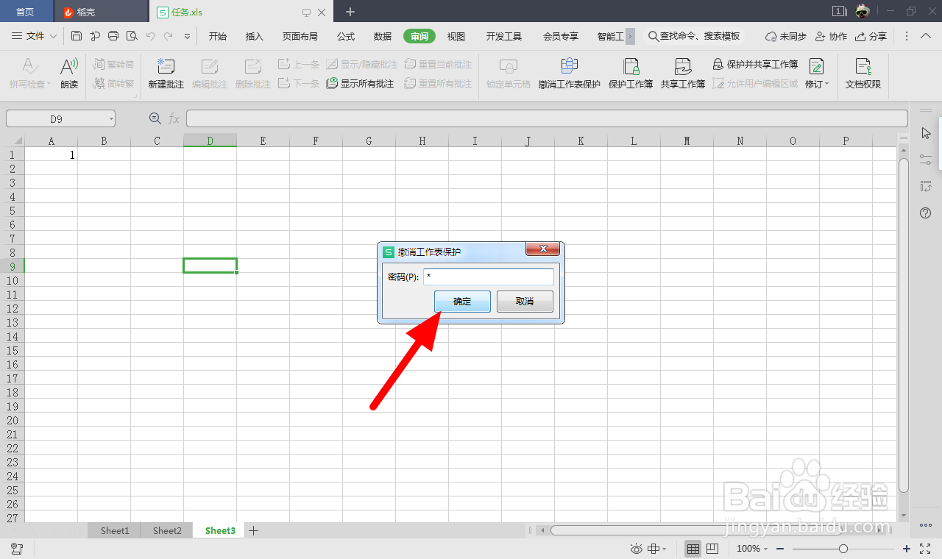
Task: Switch to Sheet1 tab
Action: [x=115, y=530]
